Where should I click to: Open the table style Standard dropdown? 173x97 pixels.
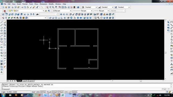point(124,7)
